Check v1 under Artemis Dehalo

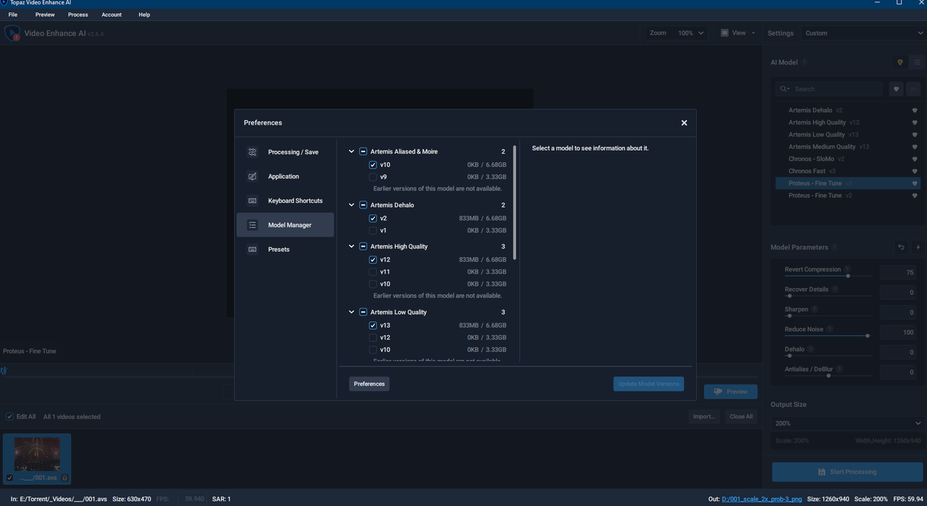(373, 231)
